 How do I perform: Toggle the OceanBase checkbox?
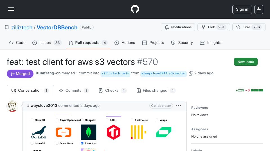[57, 143]
